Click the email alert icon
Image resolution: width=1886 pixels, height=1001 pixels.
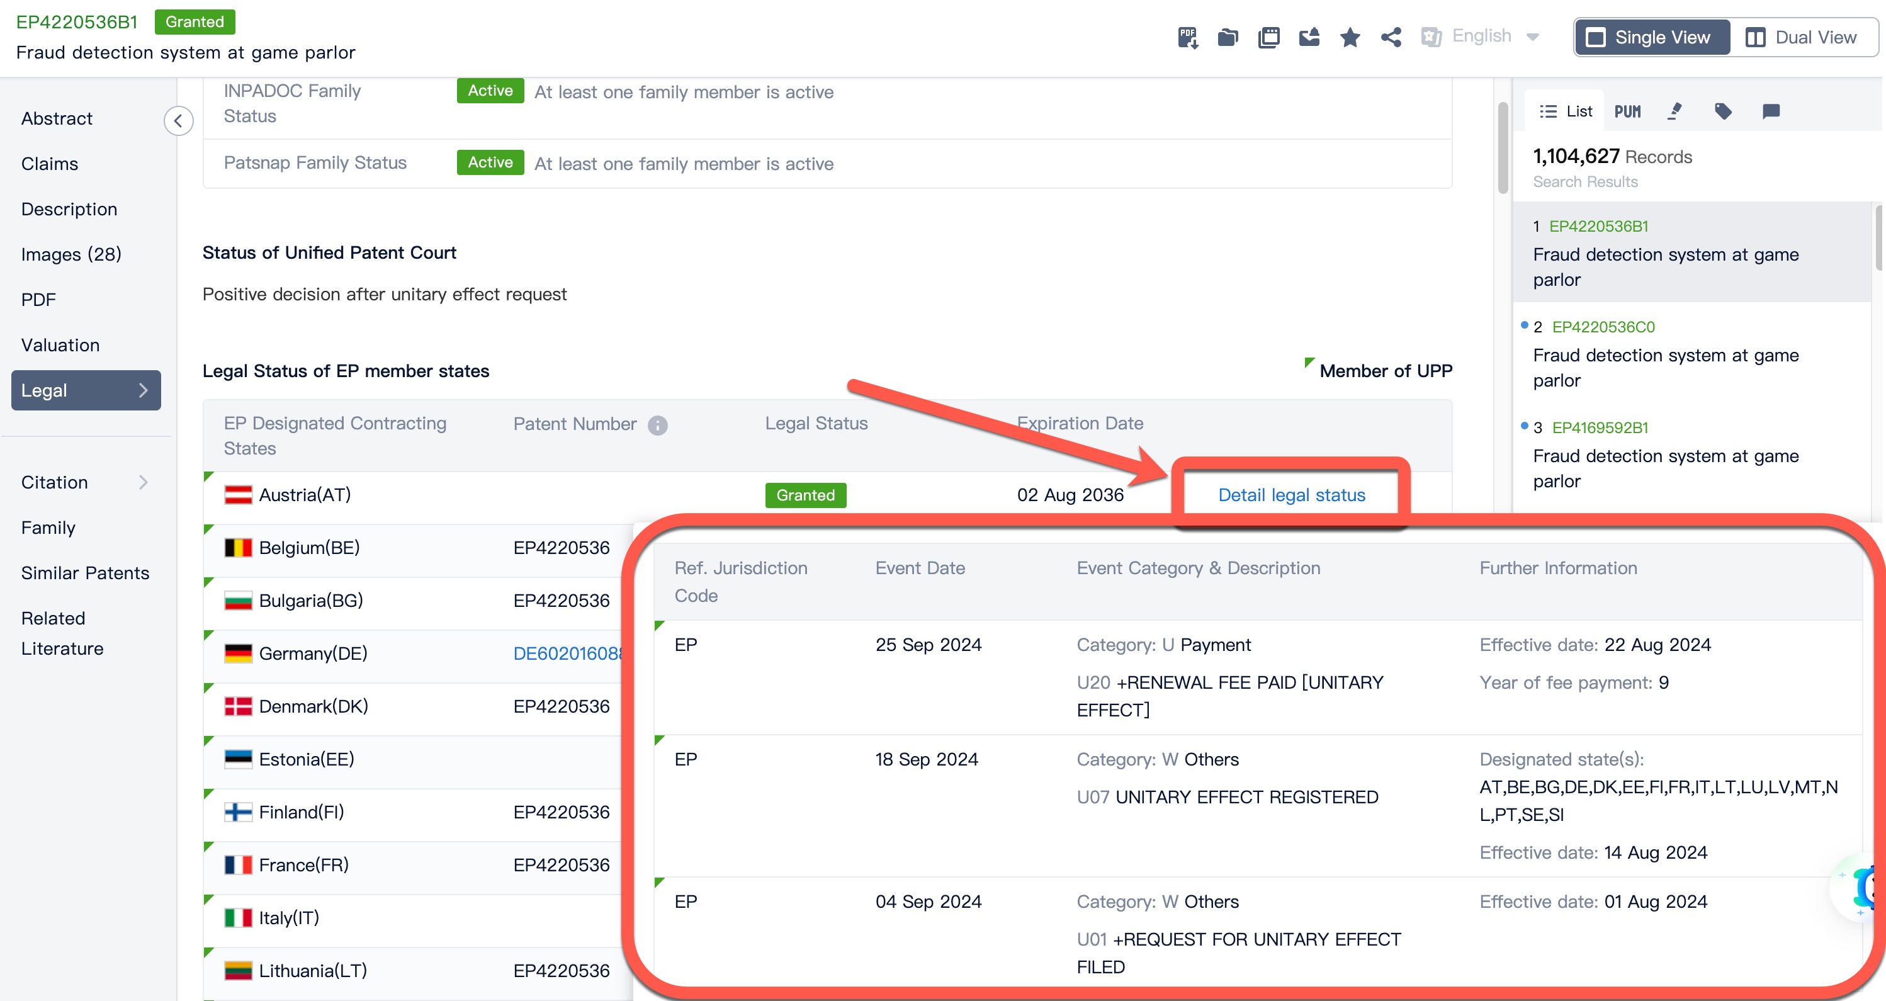coord(1309,37)
